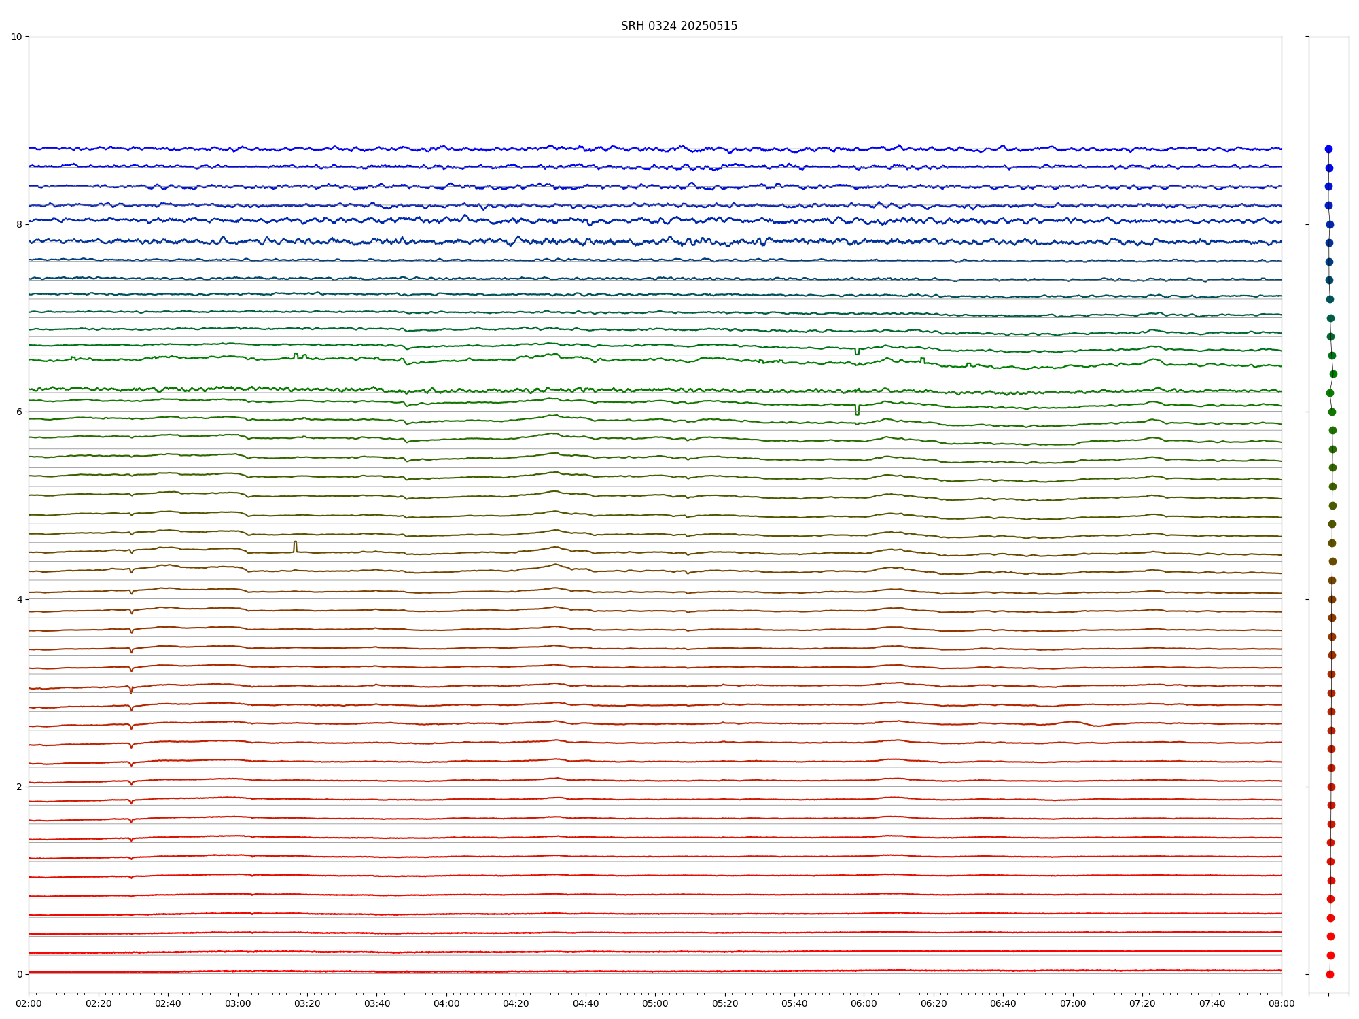The height and width of the screenshot is (1019, 1359).
Task: Click the y-axis label 10
Action: (16, 37)
